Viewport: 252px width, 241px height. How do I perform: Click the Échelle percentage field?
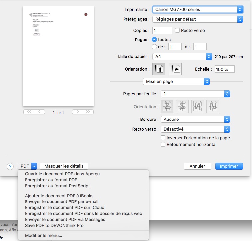pyautogui.click(x=224, y=69)
